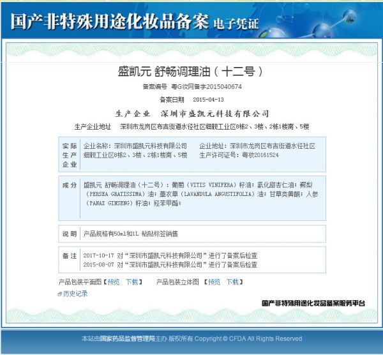
Task: Click the small icon beside 历史记录
Action: pos(60,294)
